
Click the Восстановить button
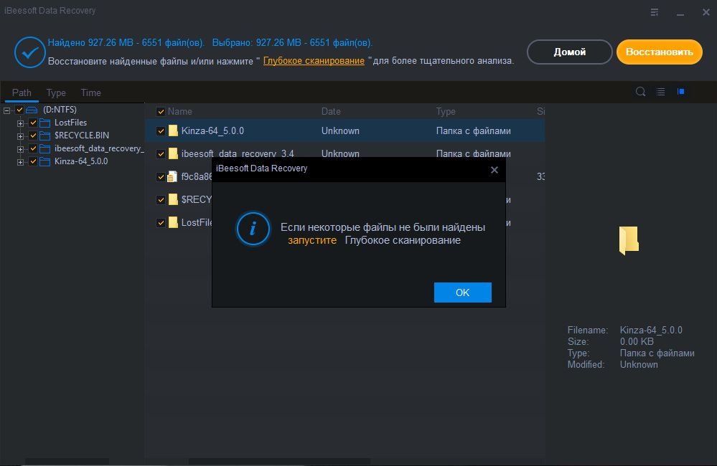coord(660,52)
